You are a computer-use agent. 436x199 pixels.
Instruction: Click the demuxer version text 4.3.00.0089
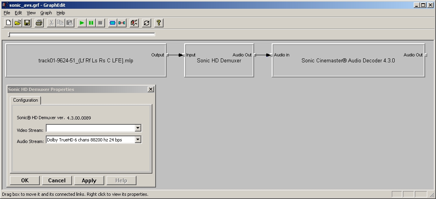tap(79, 118)
